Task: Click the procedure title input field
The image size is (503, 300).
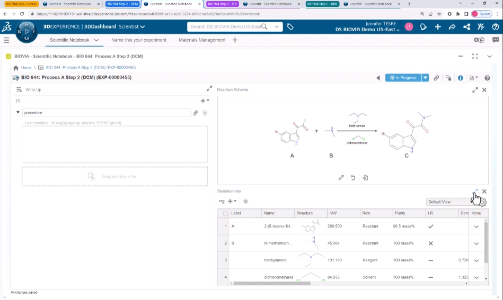Action: click(x=107, y=113)
